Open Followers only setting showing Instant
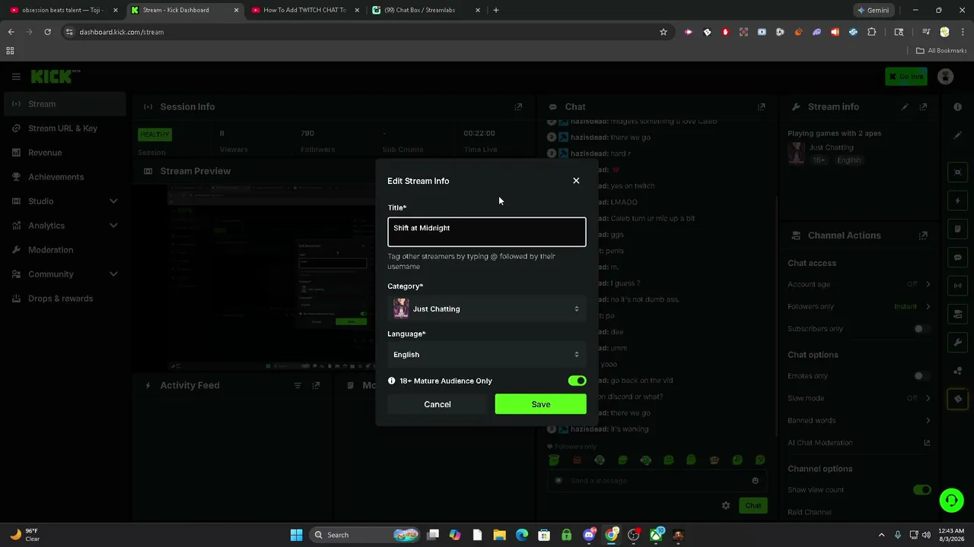This screenshot has width=974, height=547. pyautogui.click(x=859, y=306)
